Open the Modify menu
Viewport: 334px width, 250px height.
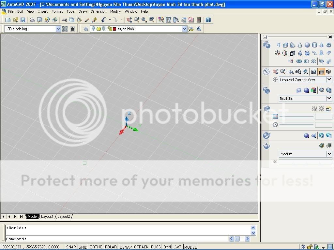click(x=115, y=11)
